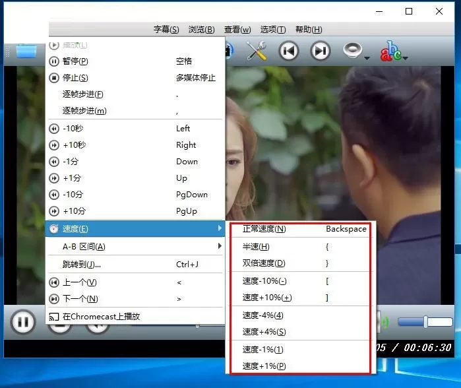Click the next icon beside 下一个(N)
Image resolution: width=461 pixels, height=388 pixels.
coord(54,299)
